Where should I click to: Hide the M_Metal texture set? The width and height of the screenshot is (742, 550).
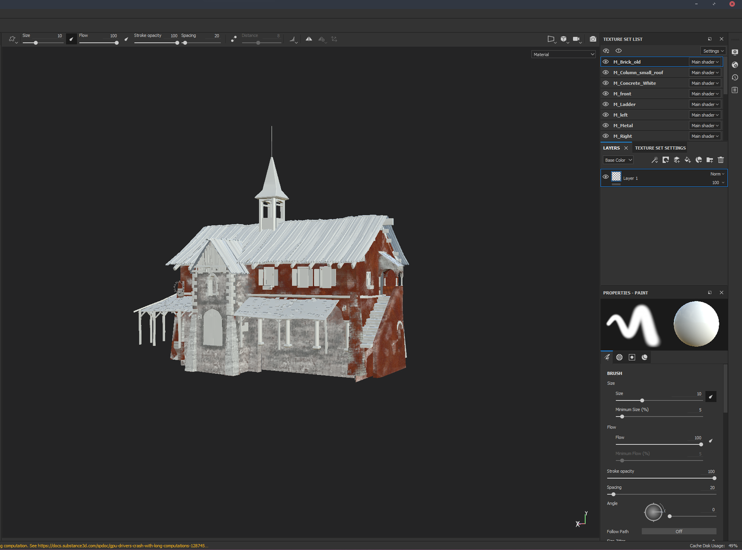pos(605,125)
